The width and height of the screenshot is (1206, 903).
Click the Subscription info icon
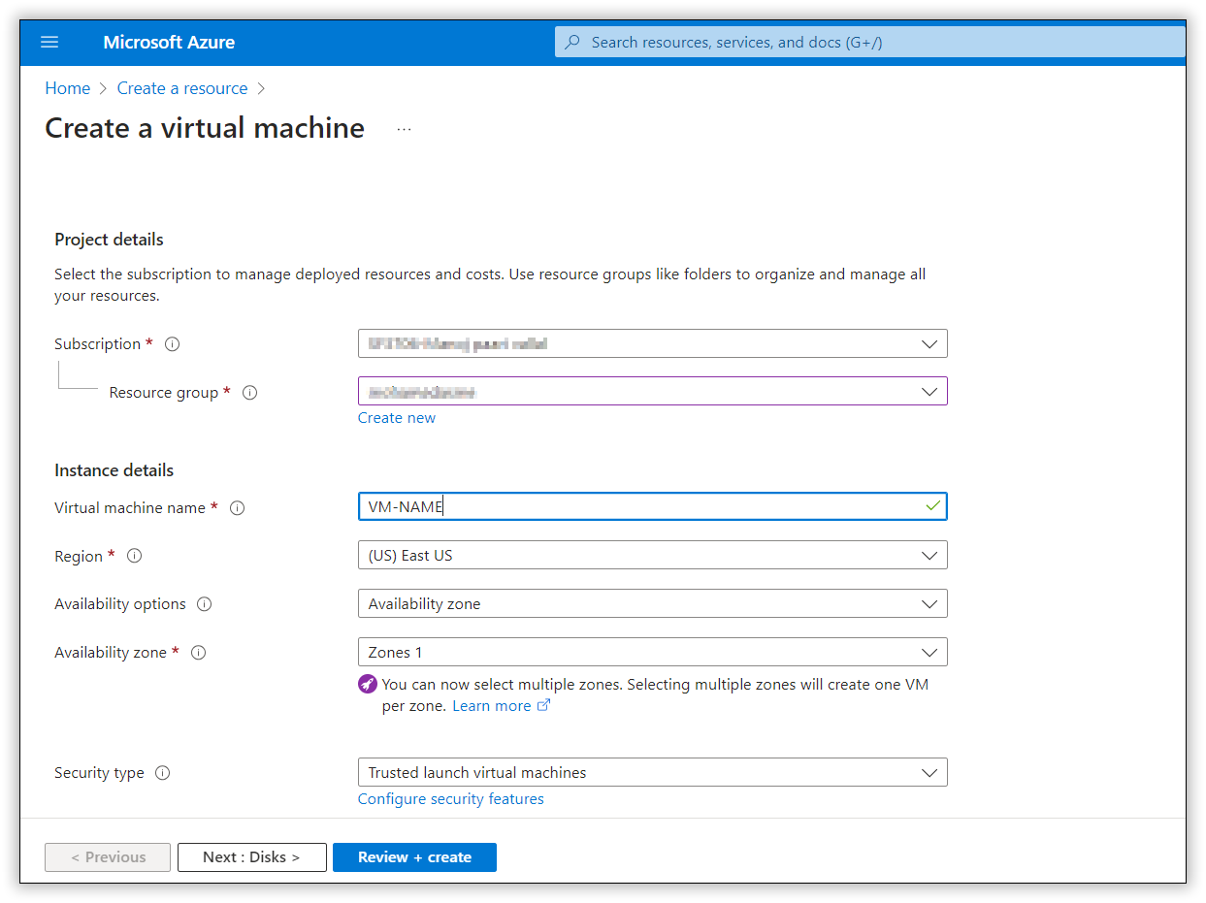click(x=173, y=344)
